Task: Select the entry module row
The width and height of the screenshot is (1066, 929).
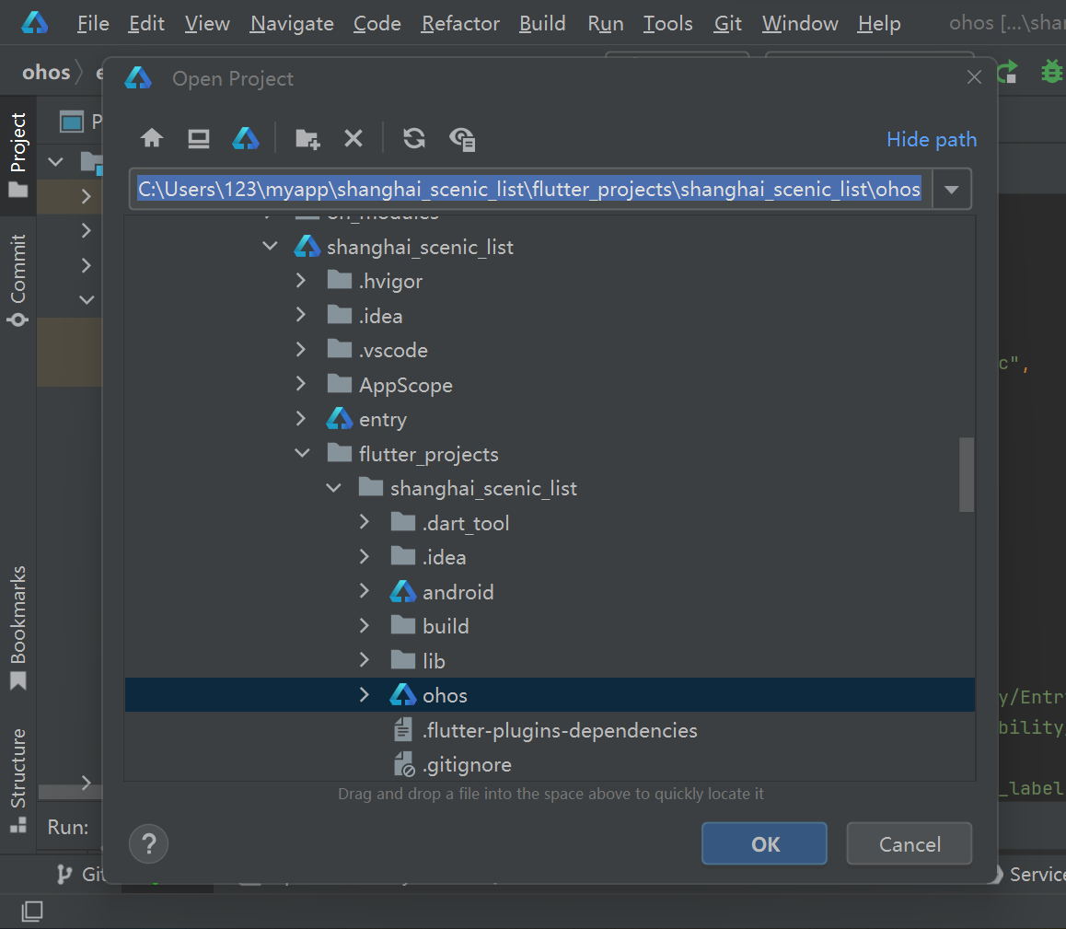Action: click(x=550, y=419)
